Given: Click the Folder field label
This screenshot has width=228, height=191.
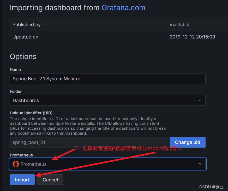Looking at the screenshot, I should point(16,91).
